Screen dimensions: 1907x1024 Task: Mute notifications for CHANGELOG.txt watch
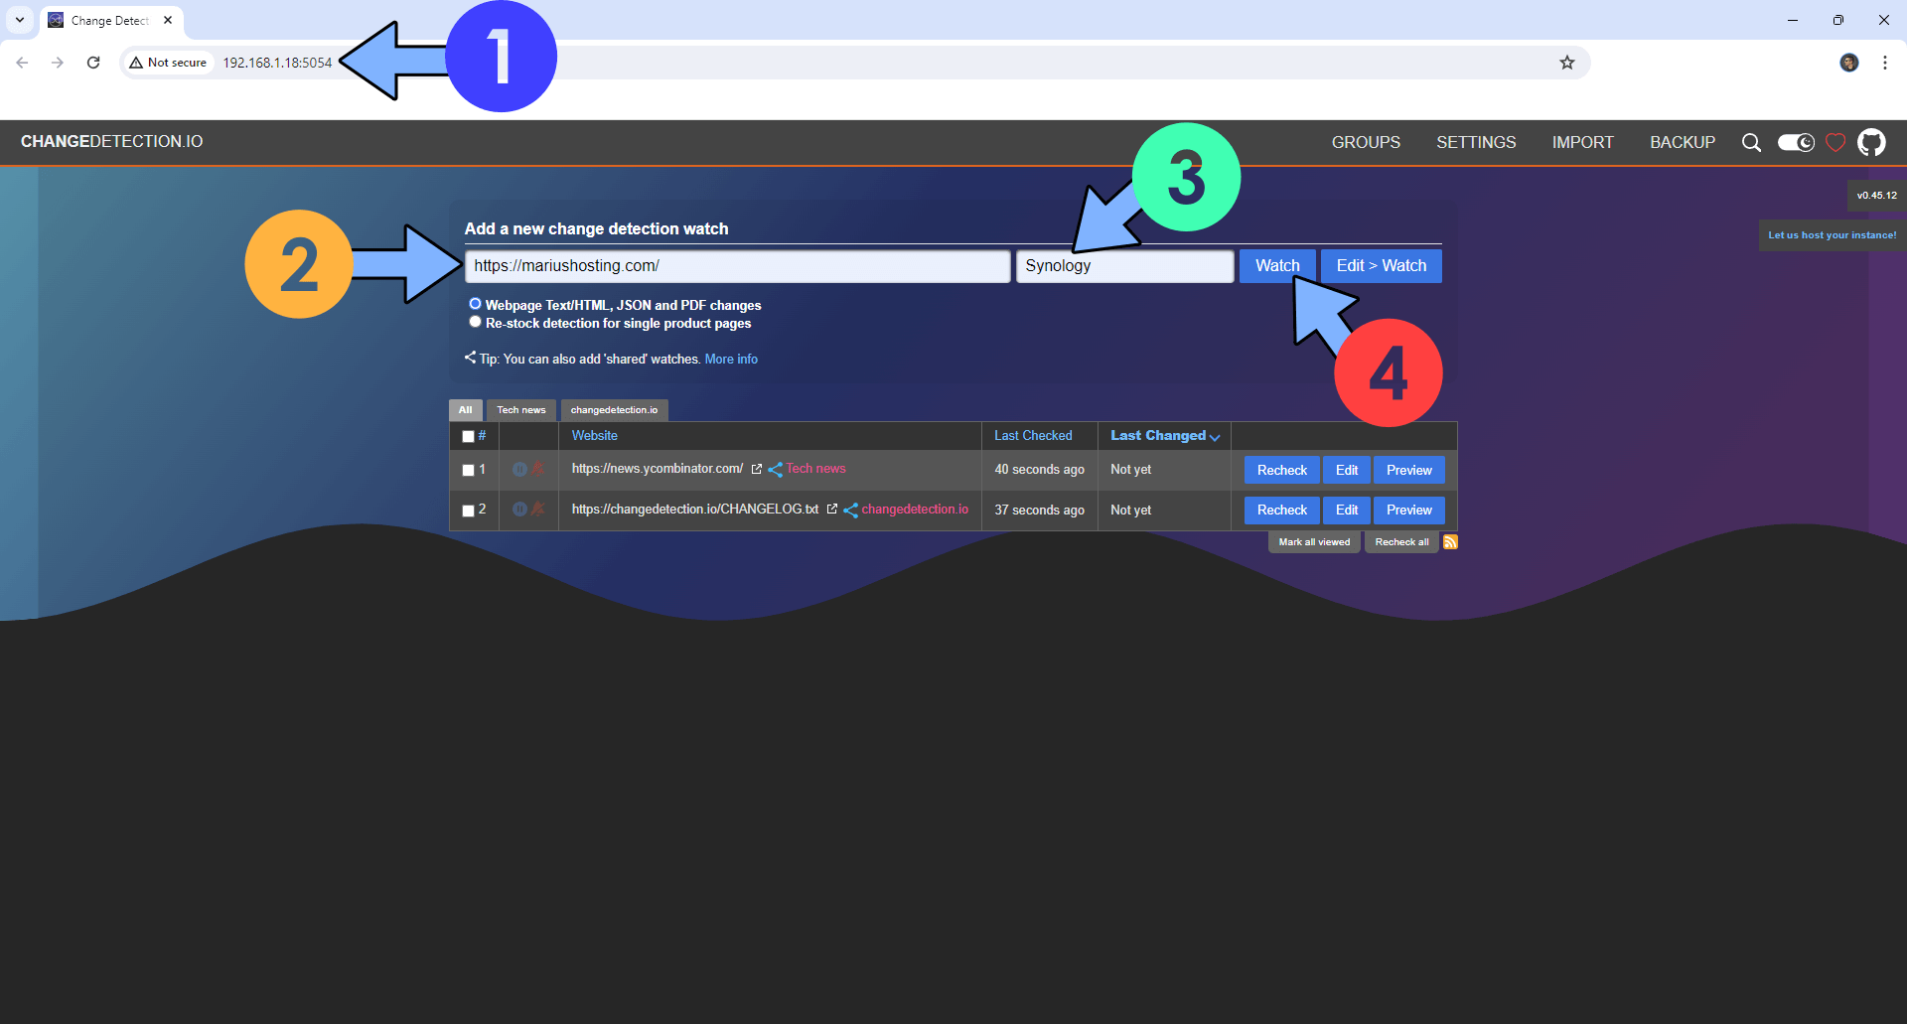537,509
